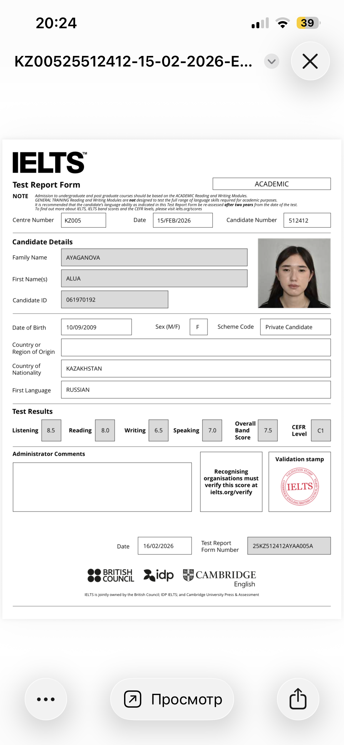Tap the ielts.org/verify notice text
The height and width of the screenshot is (745, 344).
(x=231, y=482)
